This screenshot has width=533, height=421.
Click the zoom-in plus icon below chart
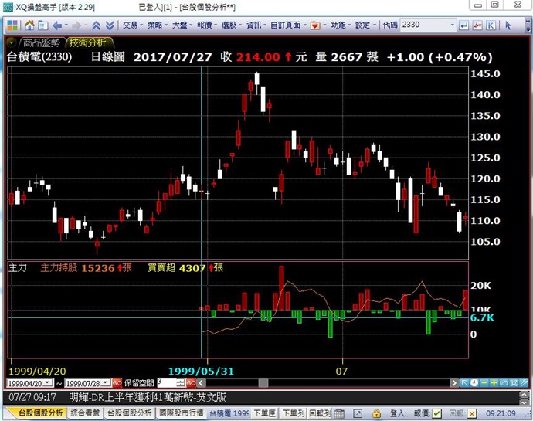click(x=494, y=382)
